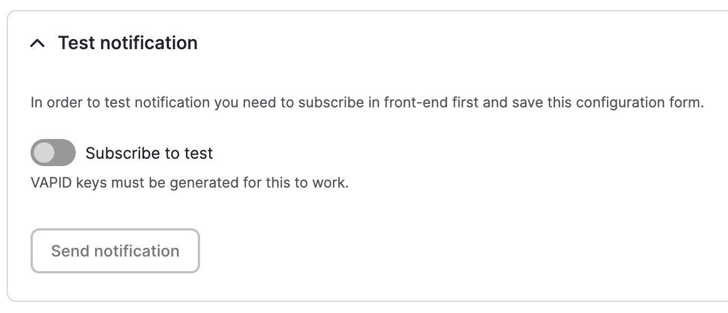Click the front-end subscription instruction paragraph

(x=367, y=103)
